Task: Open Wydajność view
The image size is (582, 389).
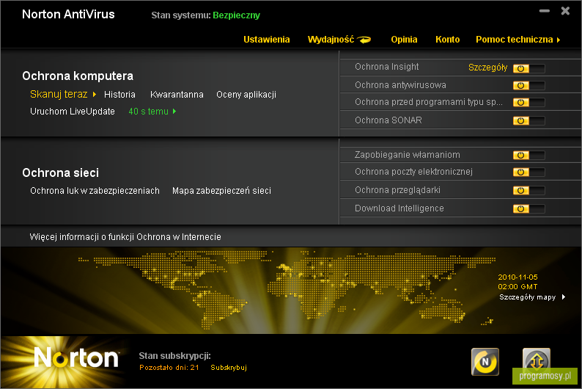Action: pos(339,40)
